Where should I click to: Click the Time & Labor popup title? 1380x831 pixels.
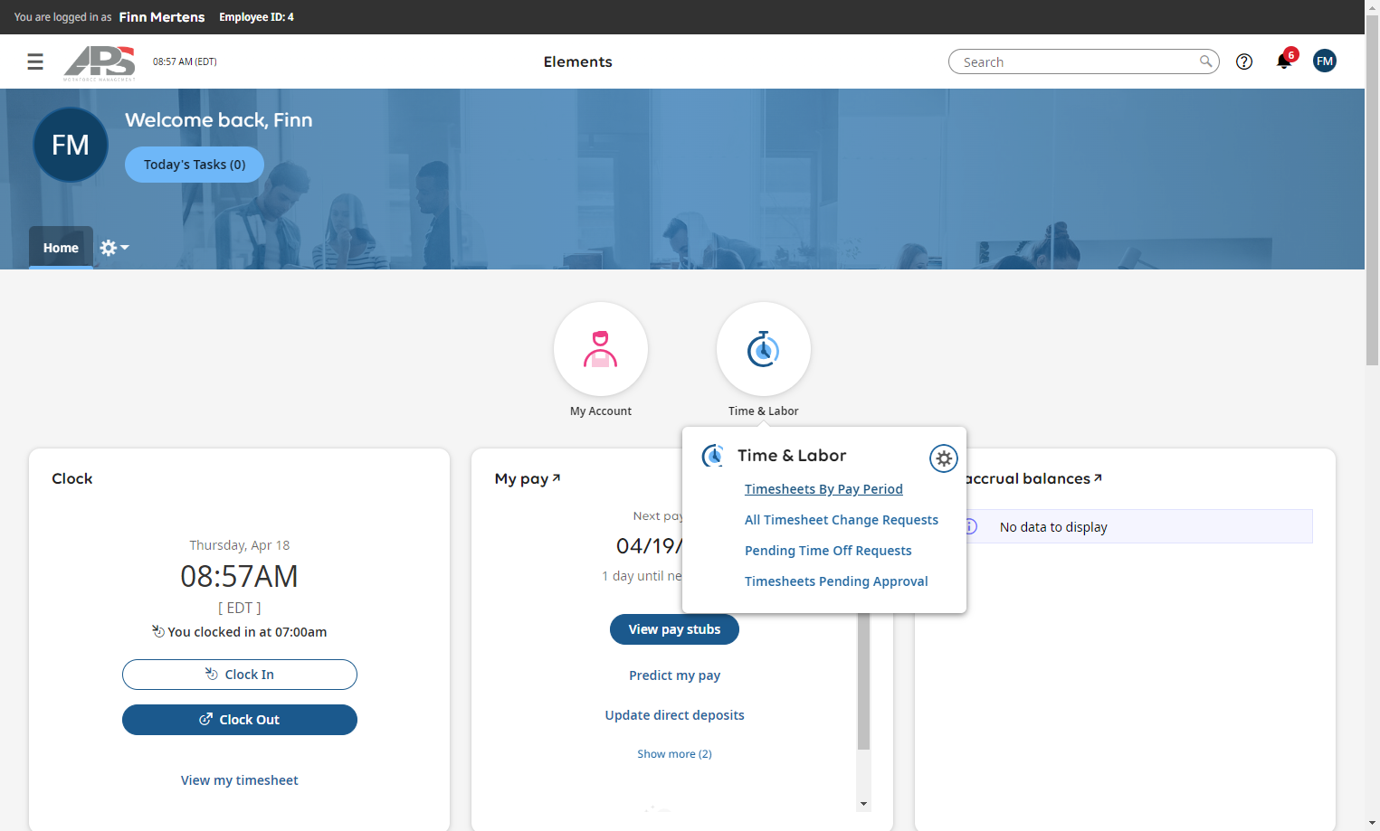[x=792, y=456]
